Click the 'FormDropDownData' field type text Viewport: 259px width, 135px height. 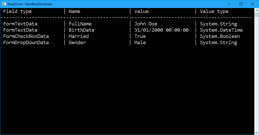click(26, 43)
